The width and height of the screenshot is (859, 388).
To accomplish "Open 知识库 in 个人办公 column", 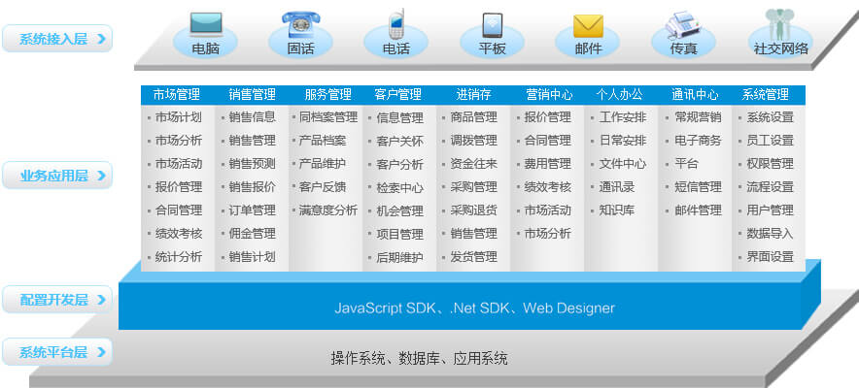I will 617,210.
